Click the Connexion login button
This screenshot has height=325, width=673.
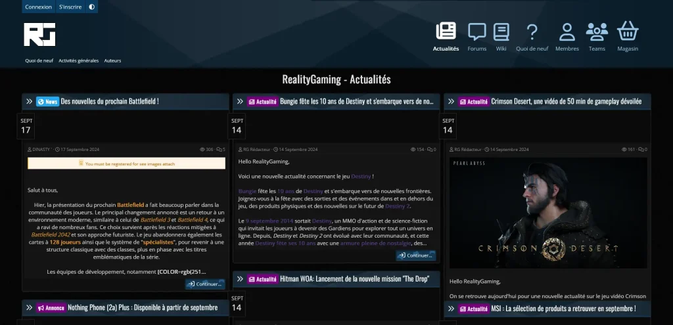[39, 7]
